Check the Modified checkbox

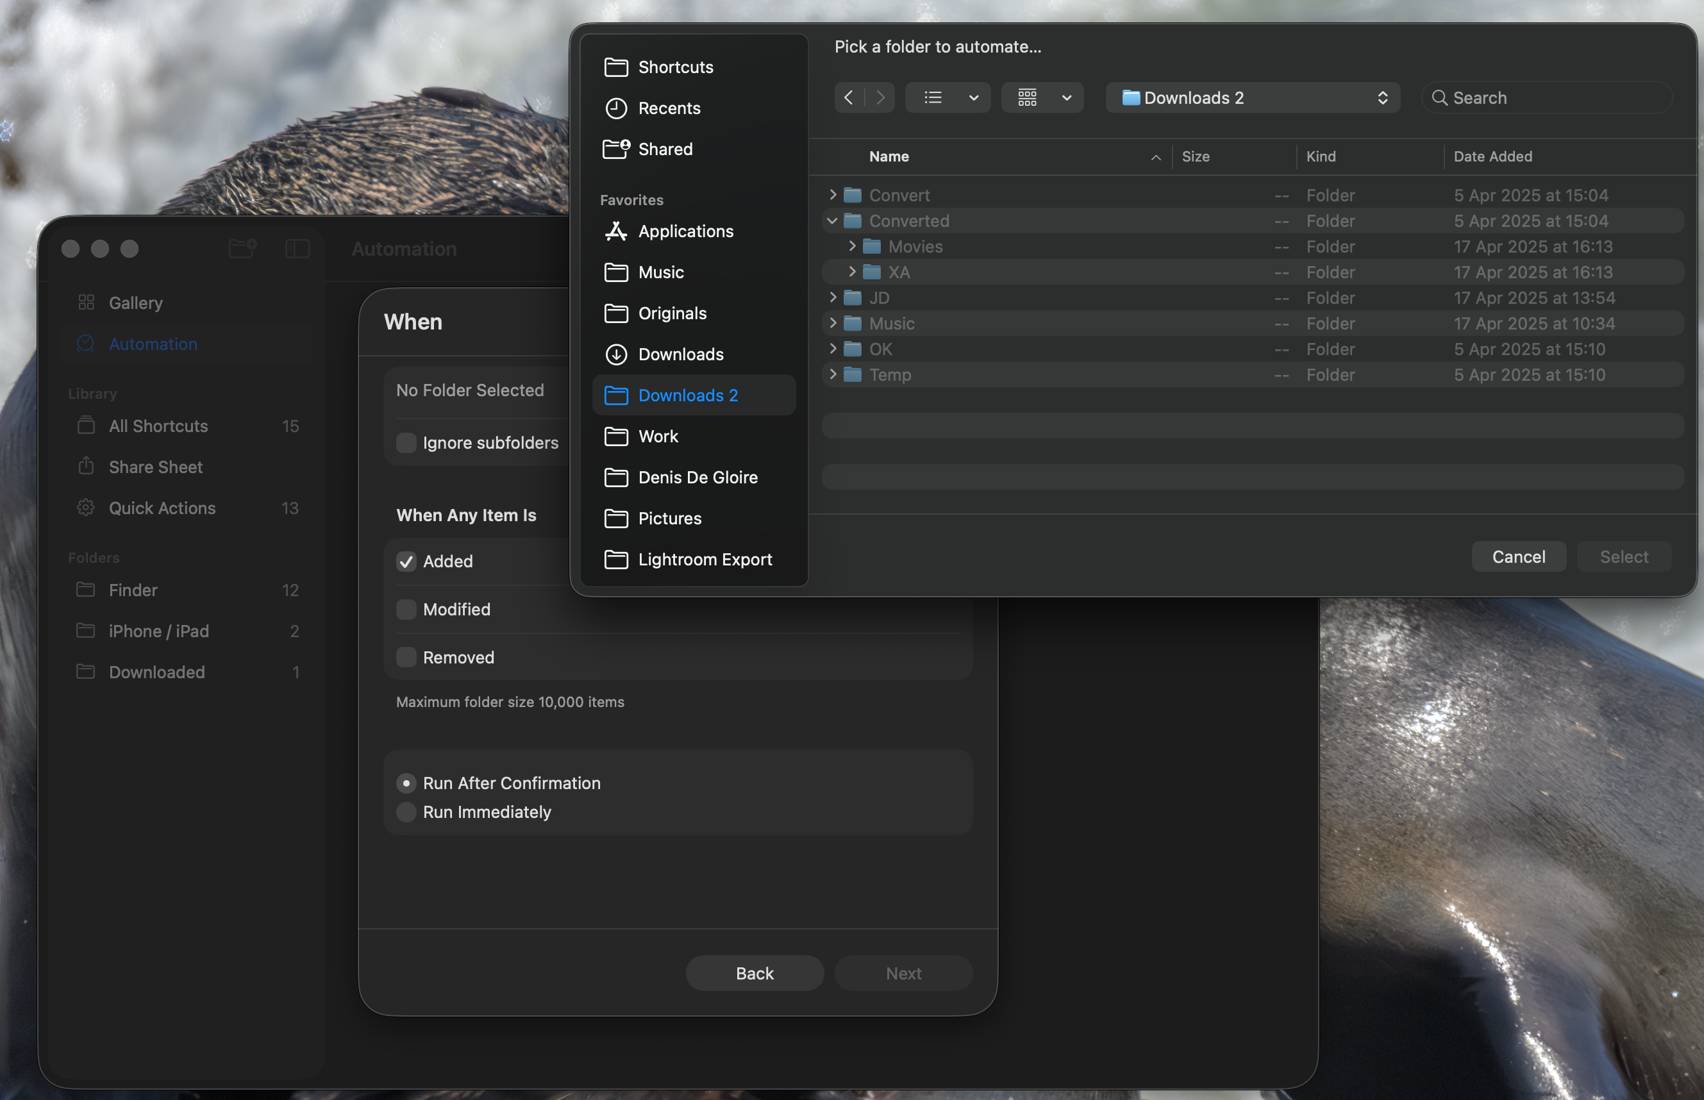(406, 609)
